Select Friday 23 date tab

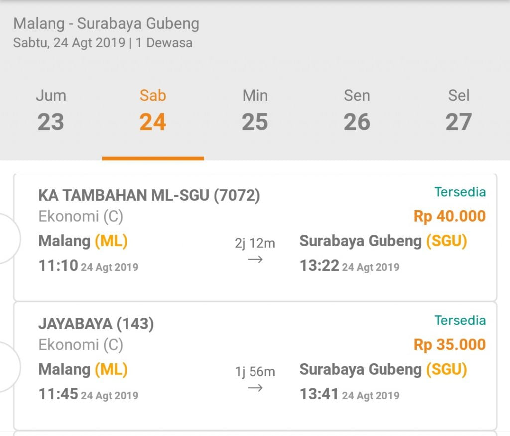51,111
